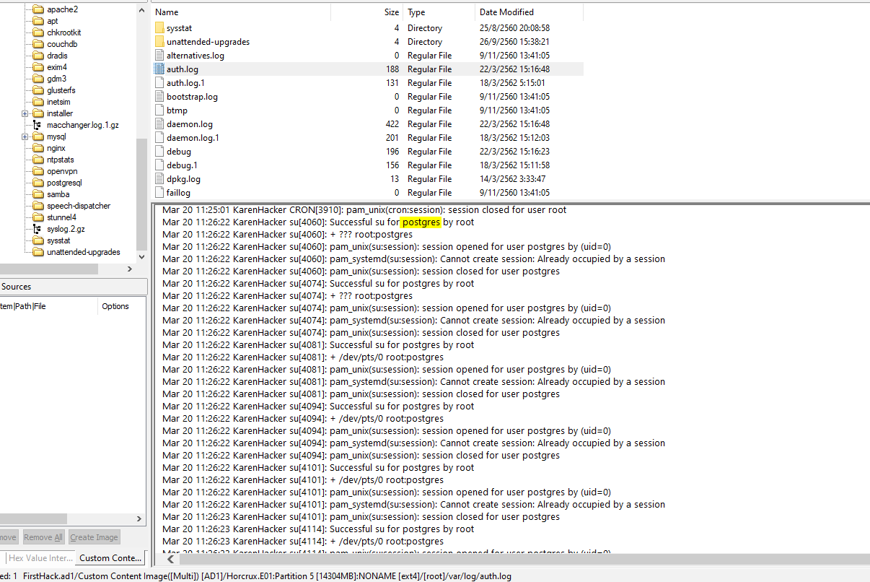The width and height of the screenshot is (870, 582).
Task: Click the openvpn folder icon
Action: (38, 171)
